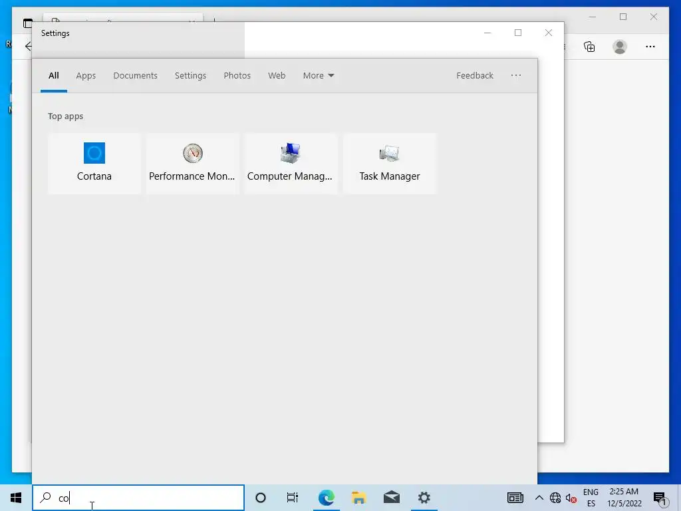Switch to the Web search tab

277,76
